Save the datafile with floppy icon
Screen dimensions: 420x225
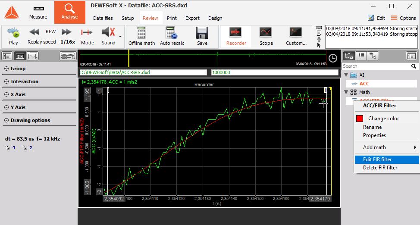202,36
